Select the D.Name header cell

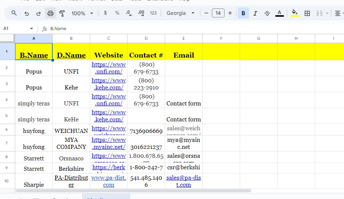coord(71,52)
